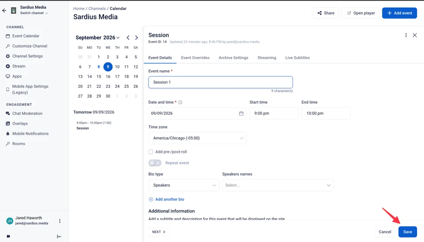This screenshot has width=424, height=242.
Task: Open the session options kebab menu
Action: (x=406, y=35)
